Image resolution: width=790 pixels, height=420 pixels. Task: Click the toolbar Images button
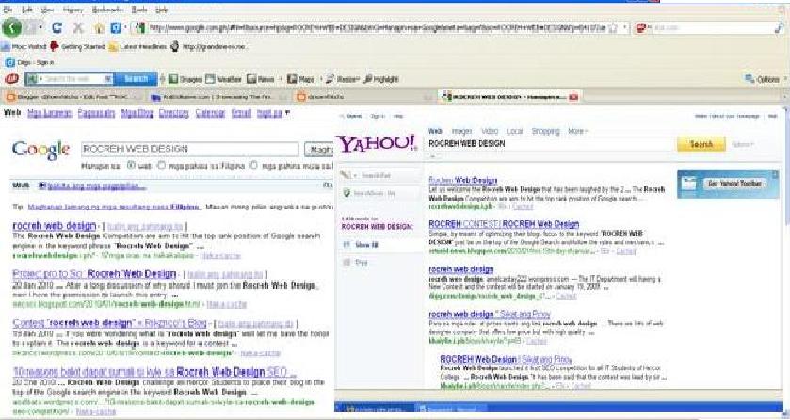tap(185, 79)
